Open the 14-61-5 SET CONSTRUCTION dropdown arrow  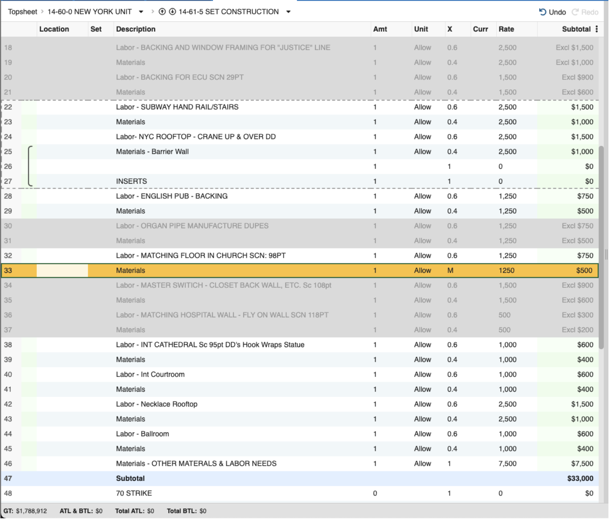[289, 12]
